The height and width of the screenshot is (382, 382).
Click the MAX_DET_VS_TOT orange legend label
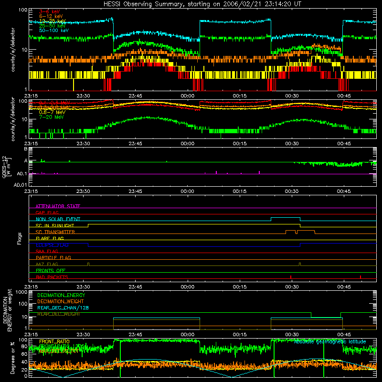click(59, 351)
